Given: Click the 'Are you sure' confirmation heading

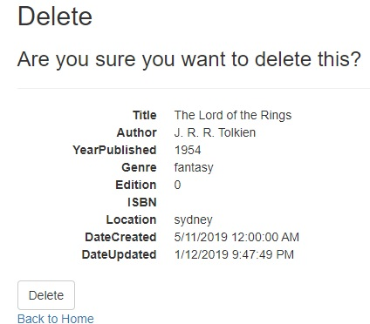Looking at the screenshot, I should point(189,59).
